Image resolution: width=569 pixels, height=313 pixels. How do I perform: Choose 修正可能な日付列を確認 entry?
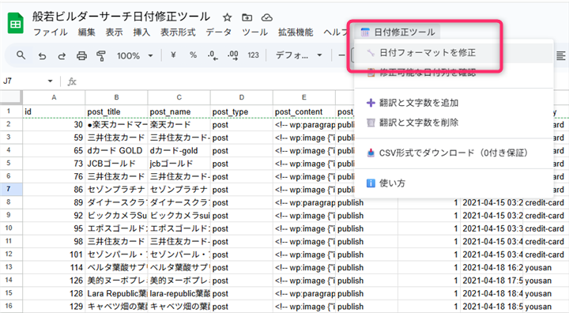point(454,73)
